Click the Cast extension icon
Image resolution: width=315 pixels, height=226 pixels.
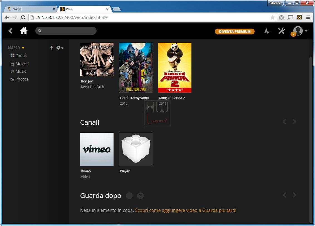point(290,17)
